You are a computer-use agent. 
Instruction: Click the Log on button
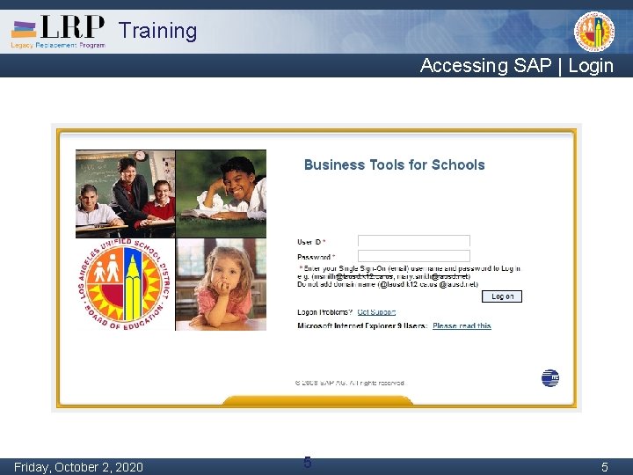(502, 296)
